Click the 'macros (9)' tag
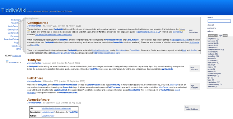 click(x=212, y=67)
